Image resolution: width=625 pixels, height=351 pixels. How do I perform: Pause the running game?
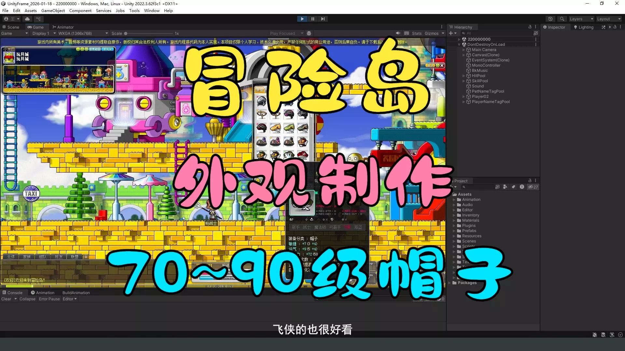[312, 19]
